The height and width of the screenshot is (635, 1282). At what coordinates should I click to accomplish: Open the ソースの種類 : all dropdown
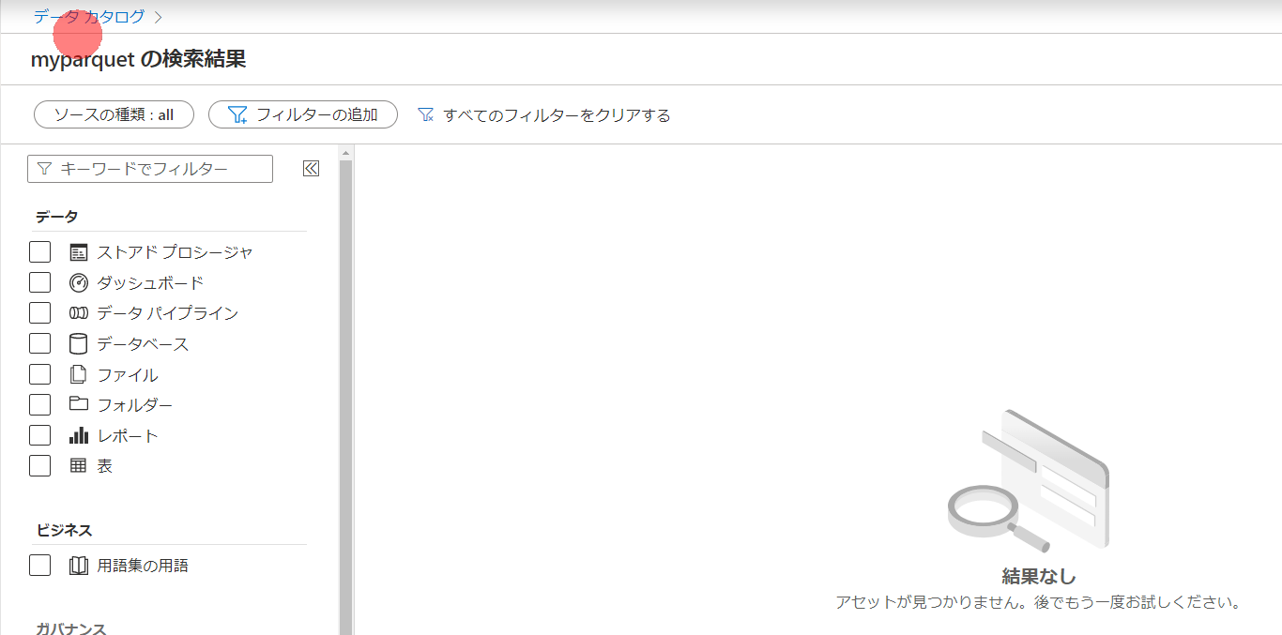113,114
